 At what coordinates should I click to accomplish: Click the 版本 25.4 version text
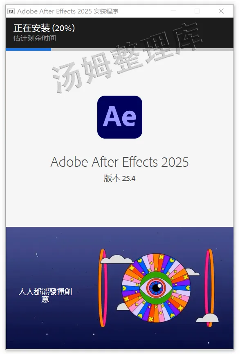(x=119, y=178)
